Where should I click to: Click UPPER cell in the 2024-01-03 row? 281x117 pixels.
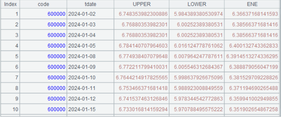(x=141, y=25)
